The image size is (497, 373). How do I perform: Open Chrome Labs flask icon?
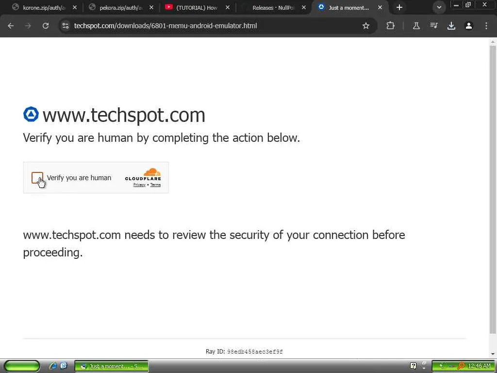pos(416,26)
